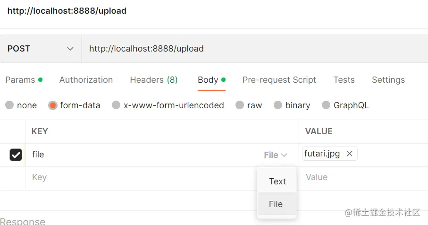Screen dimensions: 428x225
Task: Switch to the Params tab
Action: click(20, 80)
